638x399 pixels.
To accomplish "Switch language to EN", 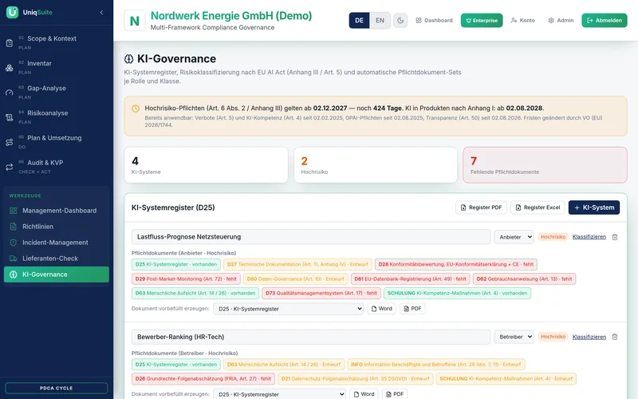I will point(380,21).
